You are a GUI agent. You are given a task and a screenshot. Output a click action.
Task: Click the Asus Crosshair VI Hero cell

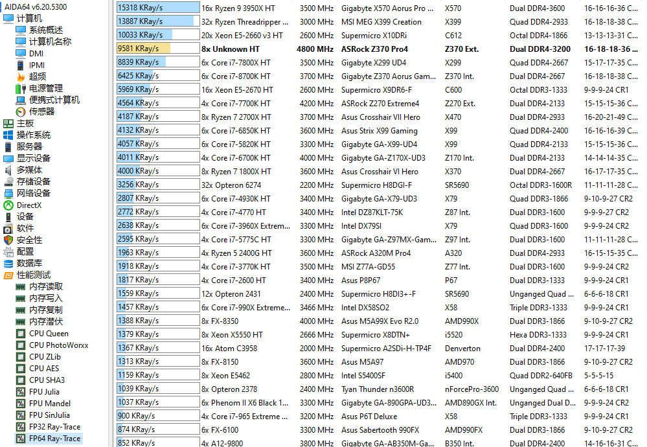pyautogui.click(x=380, y=172)
